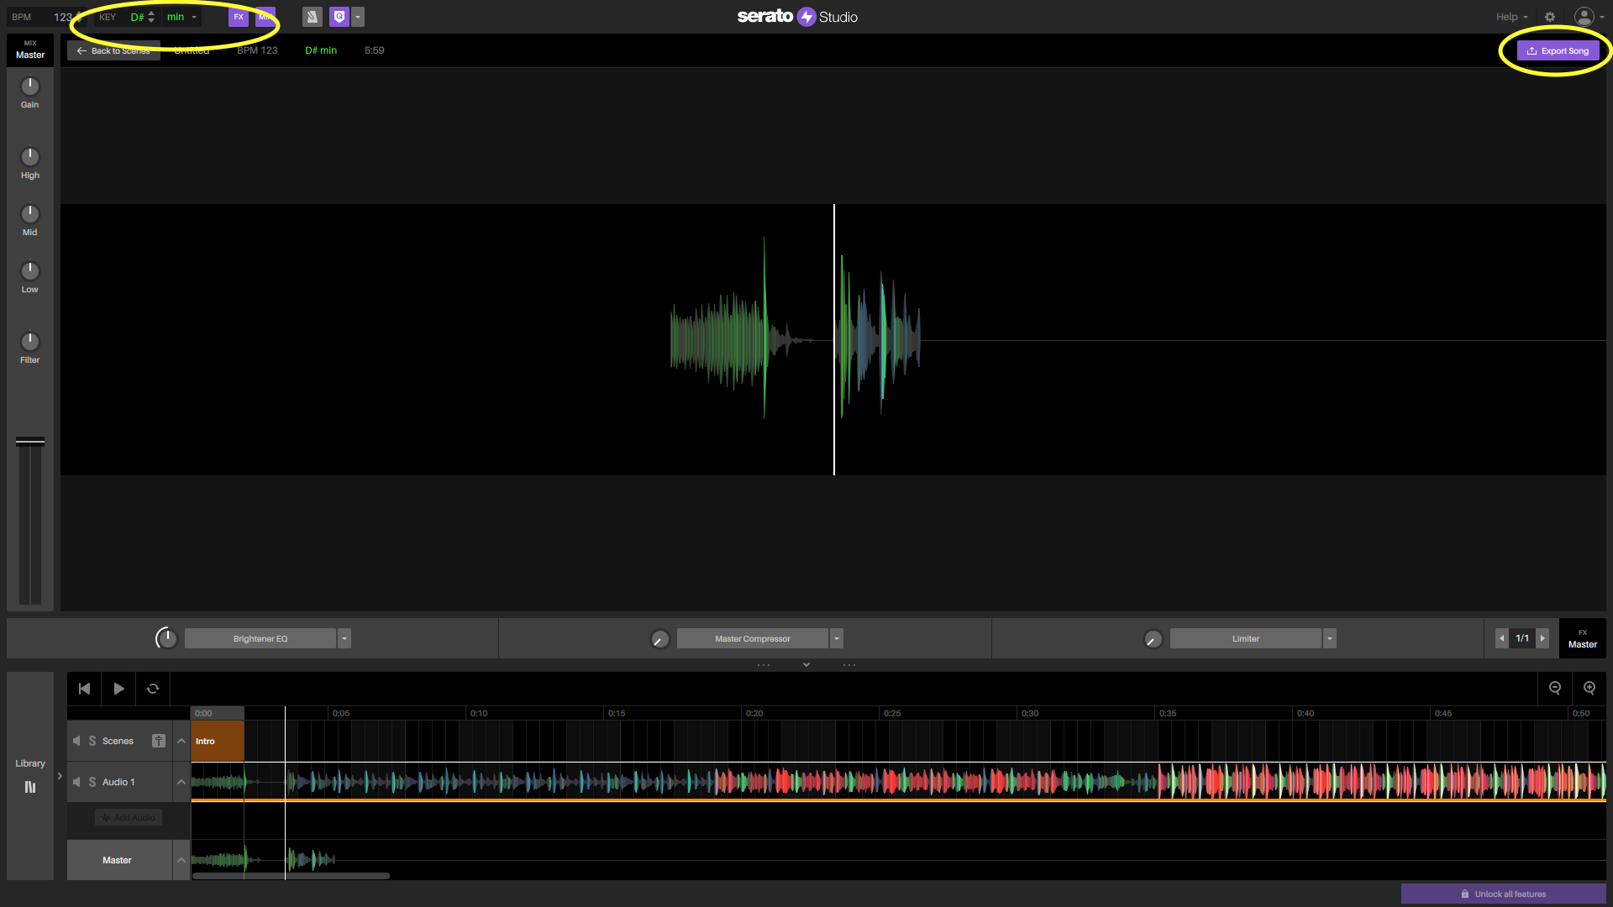Click the Export Song button
Screen dimensions: 1613x907
1558,50
